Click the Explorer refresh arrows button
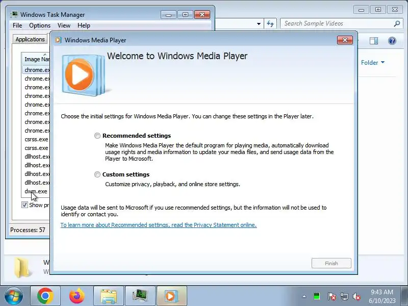 tap(270, 23)
